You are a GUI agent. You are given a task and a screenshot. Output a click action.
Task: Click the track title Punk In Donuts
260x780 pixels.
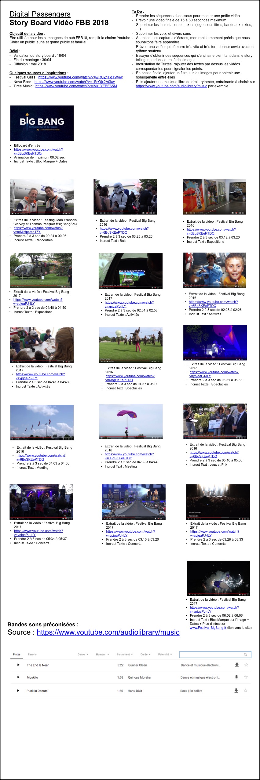click(x=37, y=691)
